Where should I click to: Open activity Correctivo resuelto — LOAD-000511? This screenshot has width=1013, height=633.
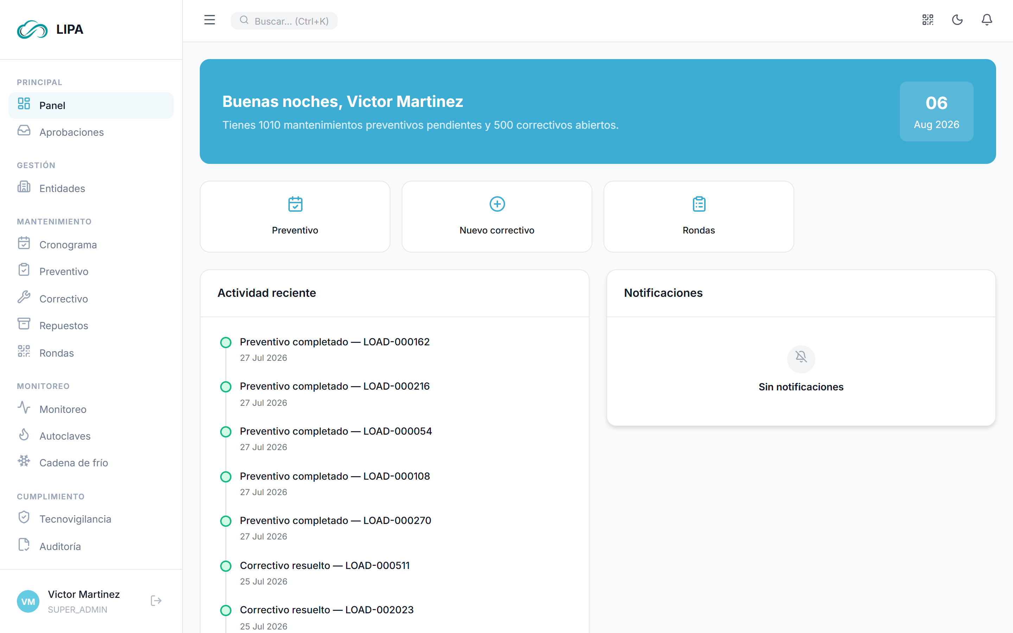click(x=325, y=565)
